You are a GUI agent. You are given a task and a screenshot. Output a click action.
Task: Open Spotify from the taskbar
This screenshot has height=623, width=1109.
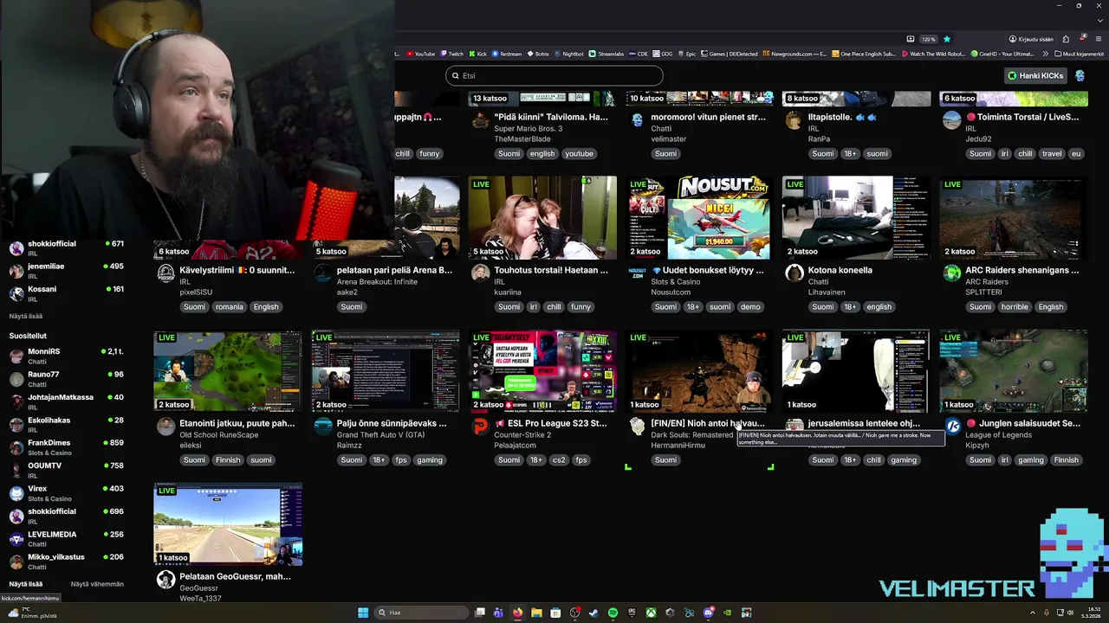(613, 613)
